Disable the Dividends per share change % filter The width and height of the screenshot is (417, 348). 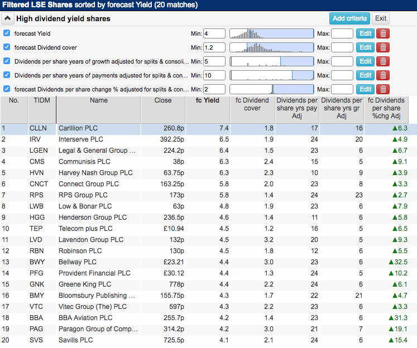[7, 89]
